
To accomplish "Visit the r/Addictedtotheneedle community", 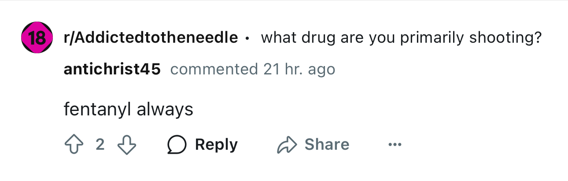I will (151, 38).
